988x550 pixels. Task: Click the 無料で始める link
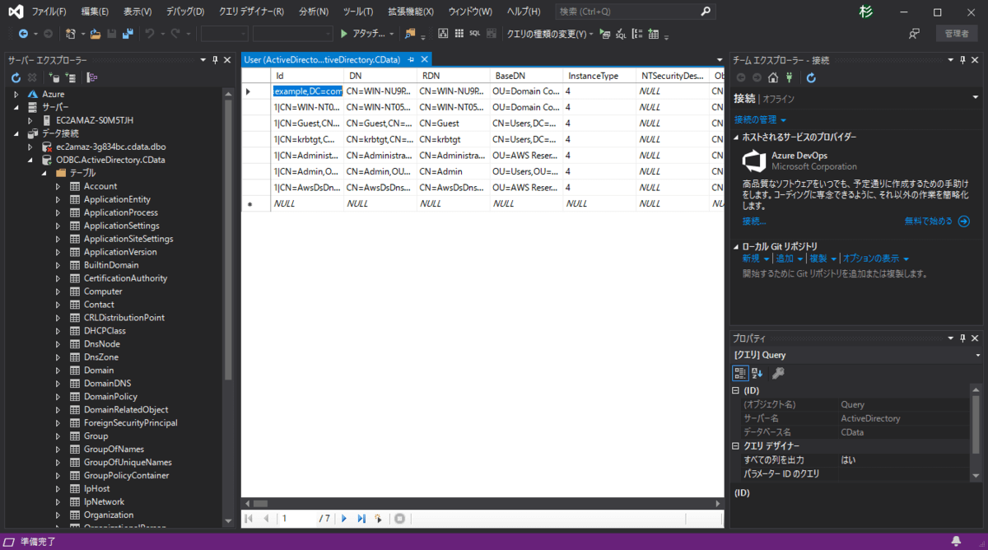coord(928,221)
